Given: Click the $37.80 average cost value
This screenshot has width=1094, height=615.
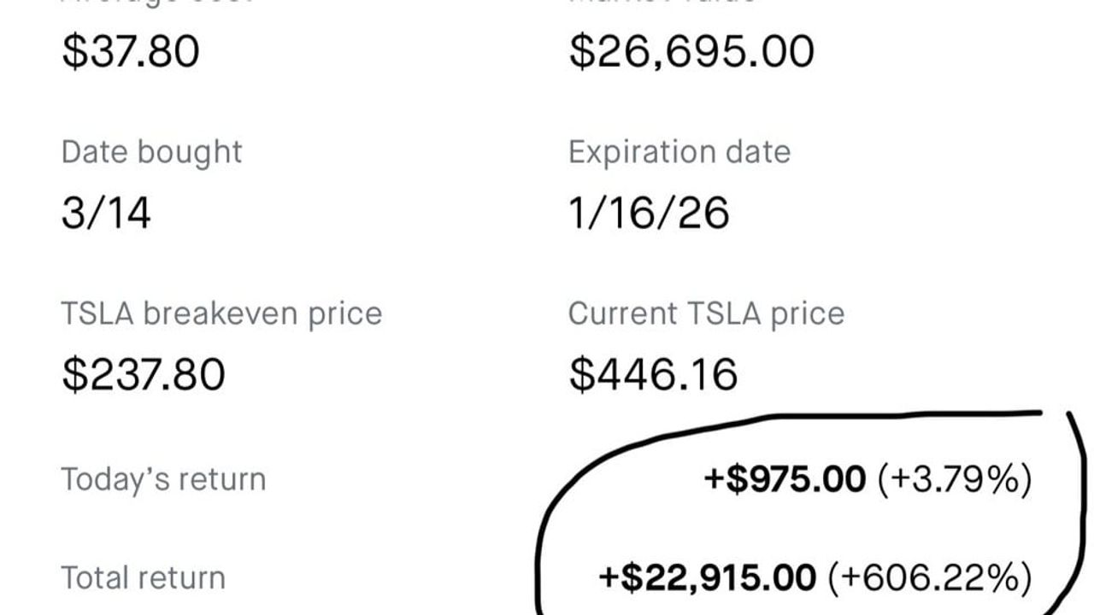Looking at the screenshot, I should click(x=131, y=50).
